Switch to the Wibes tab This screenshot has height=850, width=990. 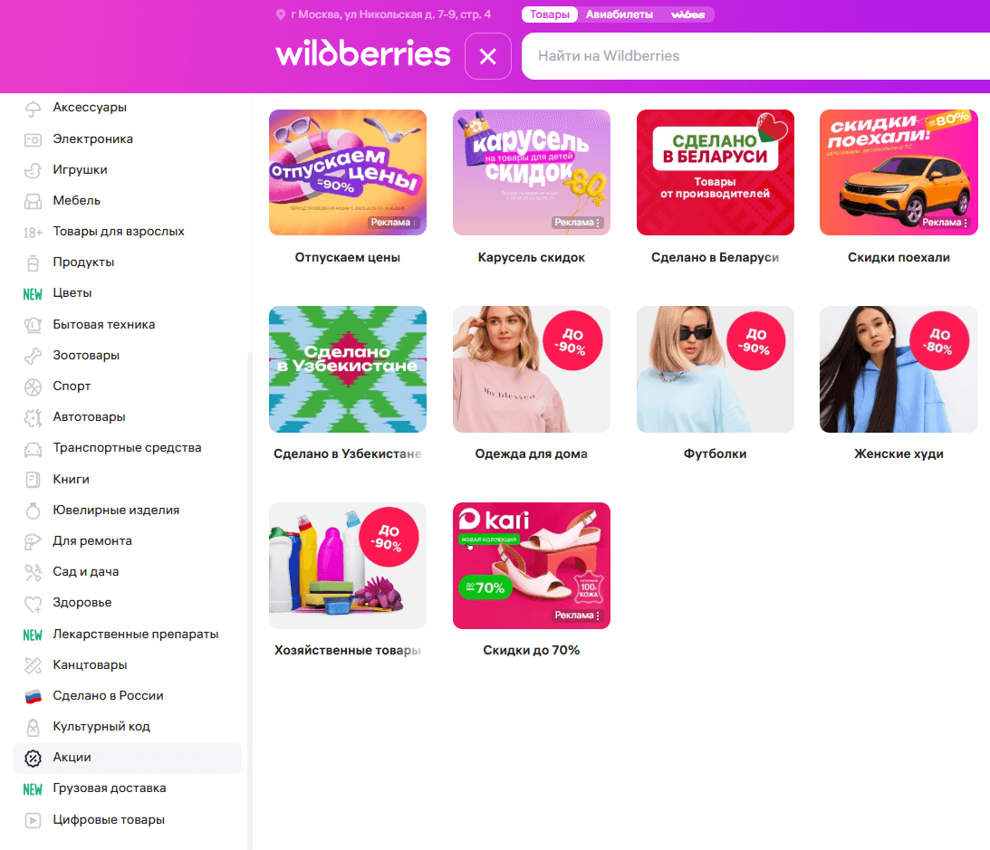687,14
